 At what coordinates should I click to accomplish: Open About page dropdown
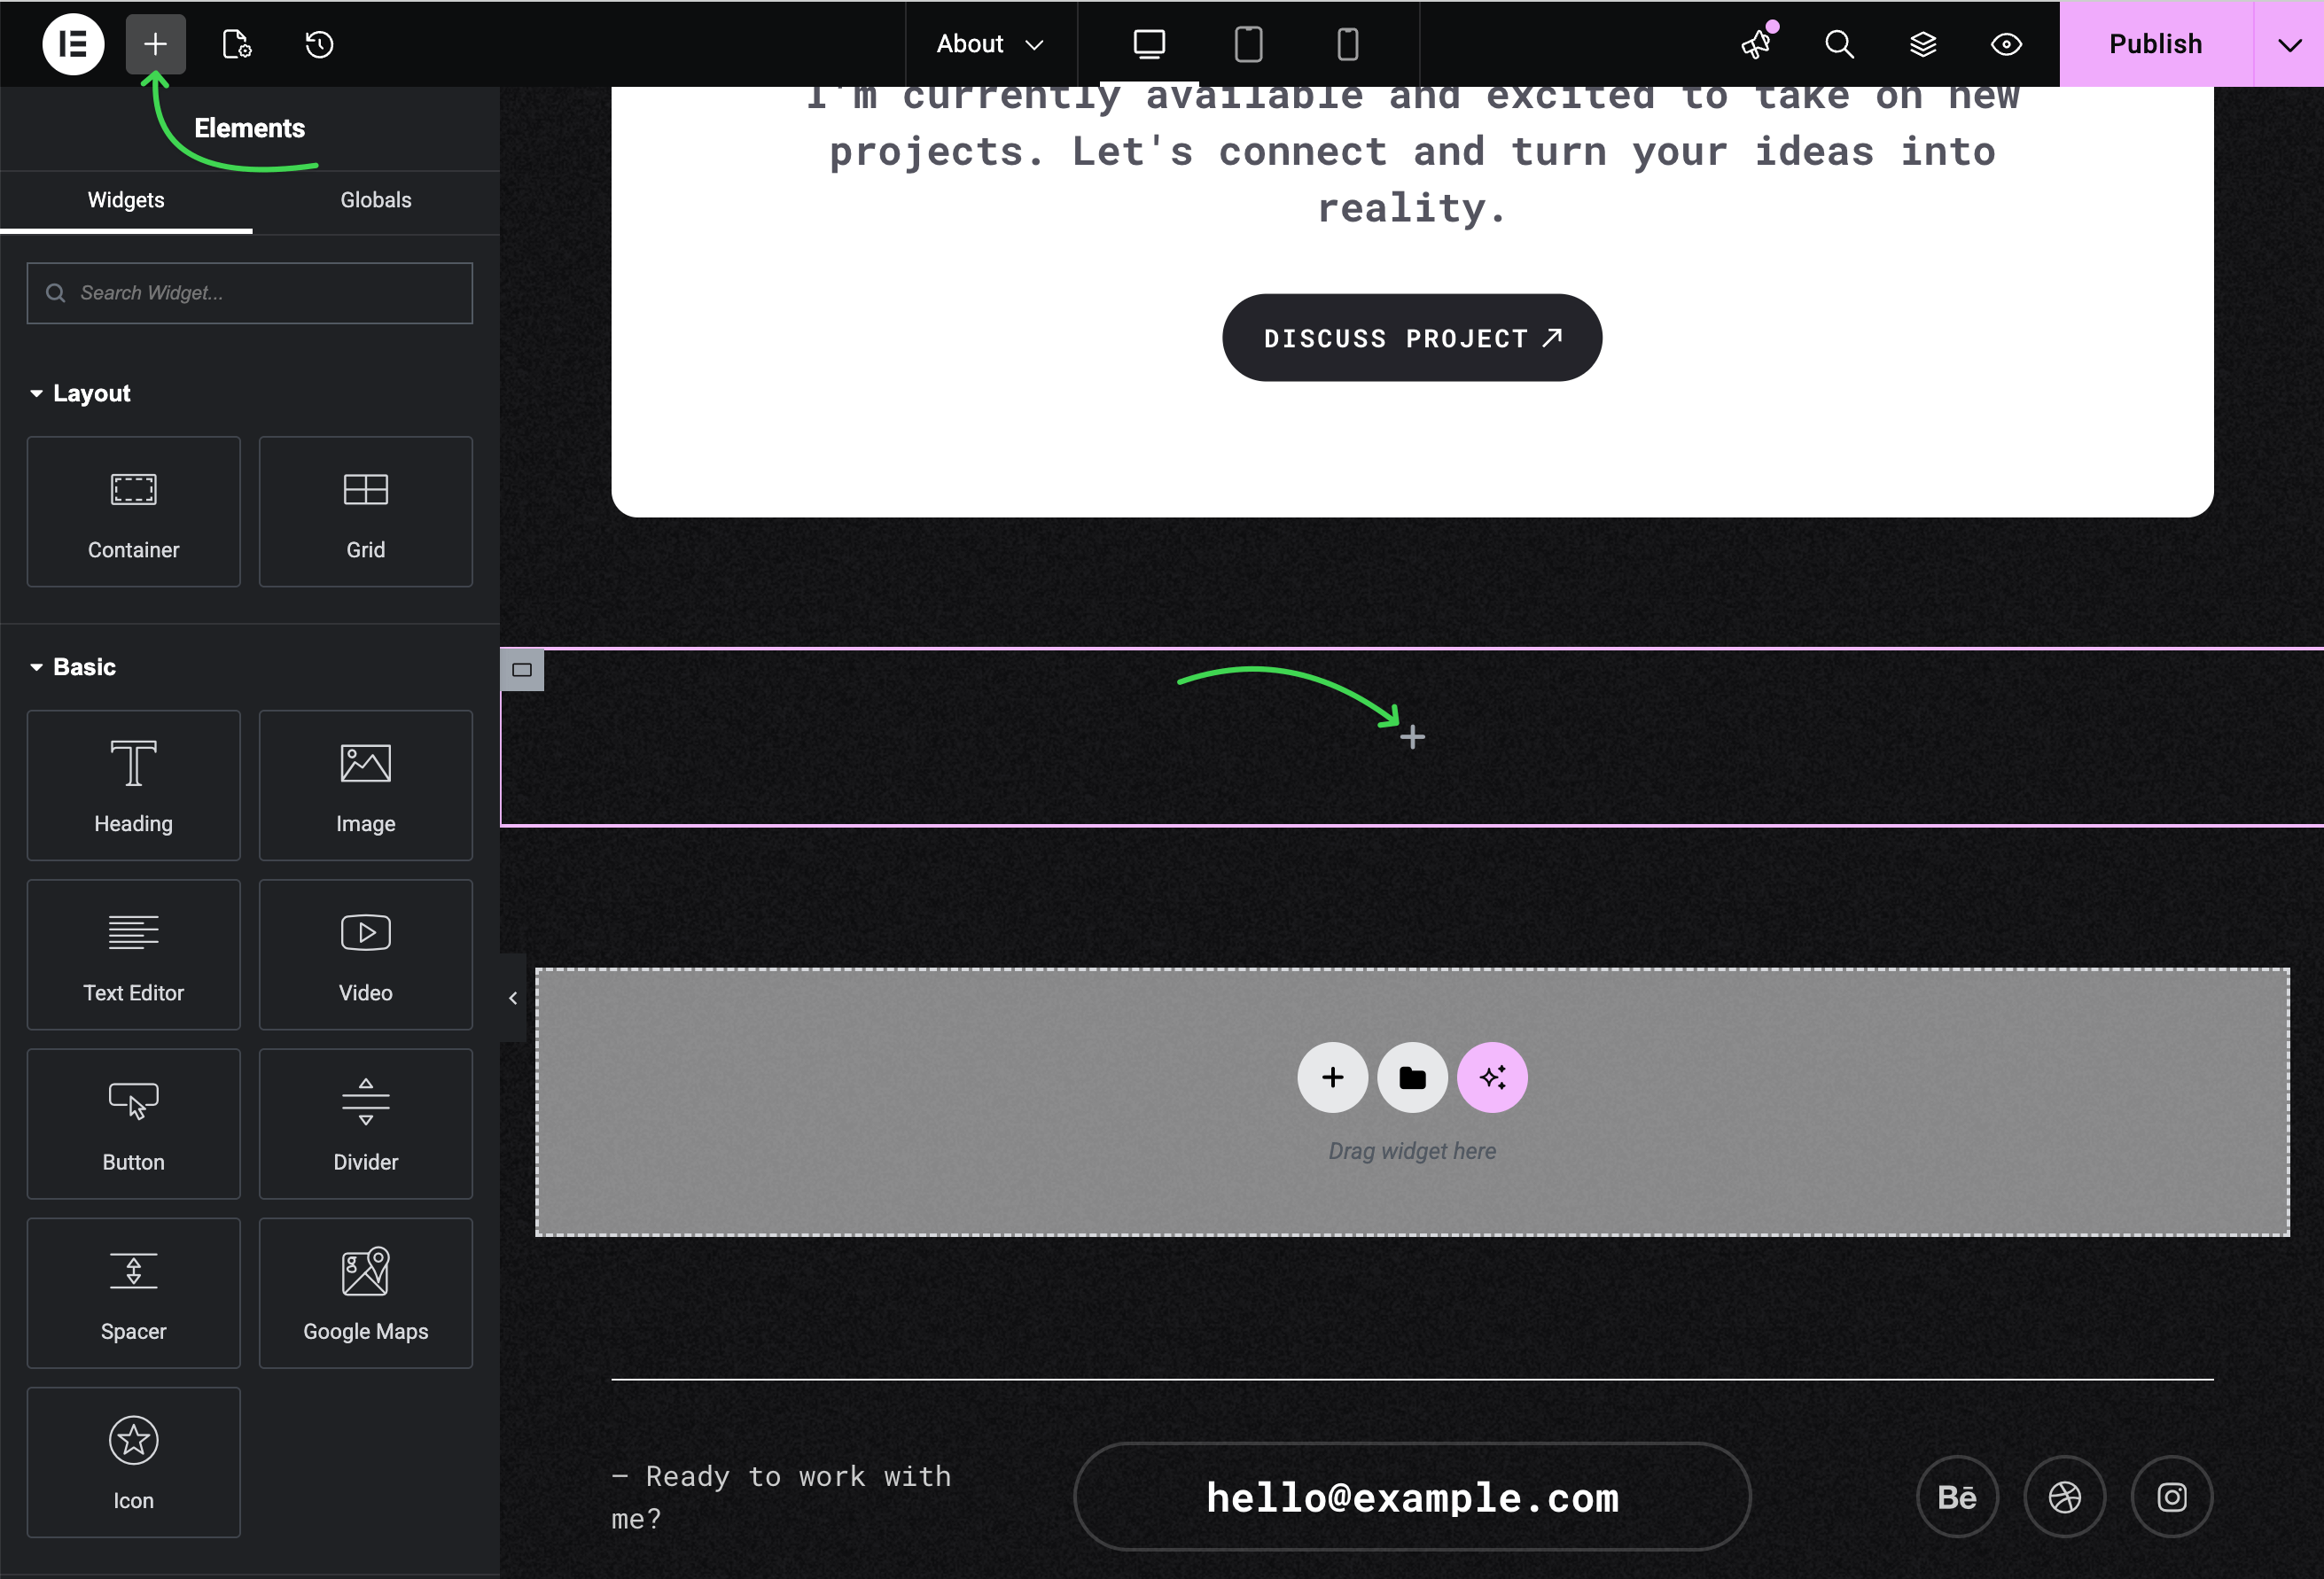989,44
